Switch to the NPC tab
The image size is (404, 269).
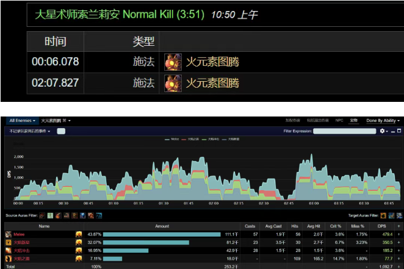tap(339, 121)
